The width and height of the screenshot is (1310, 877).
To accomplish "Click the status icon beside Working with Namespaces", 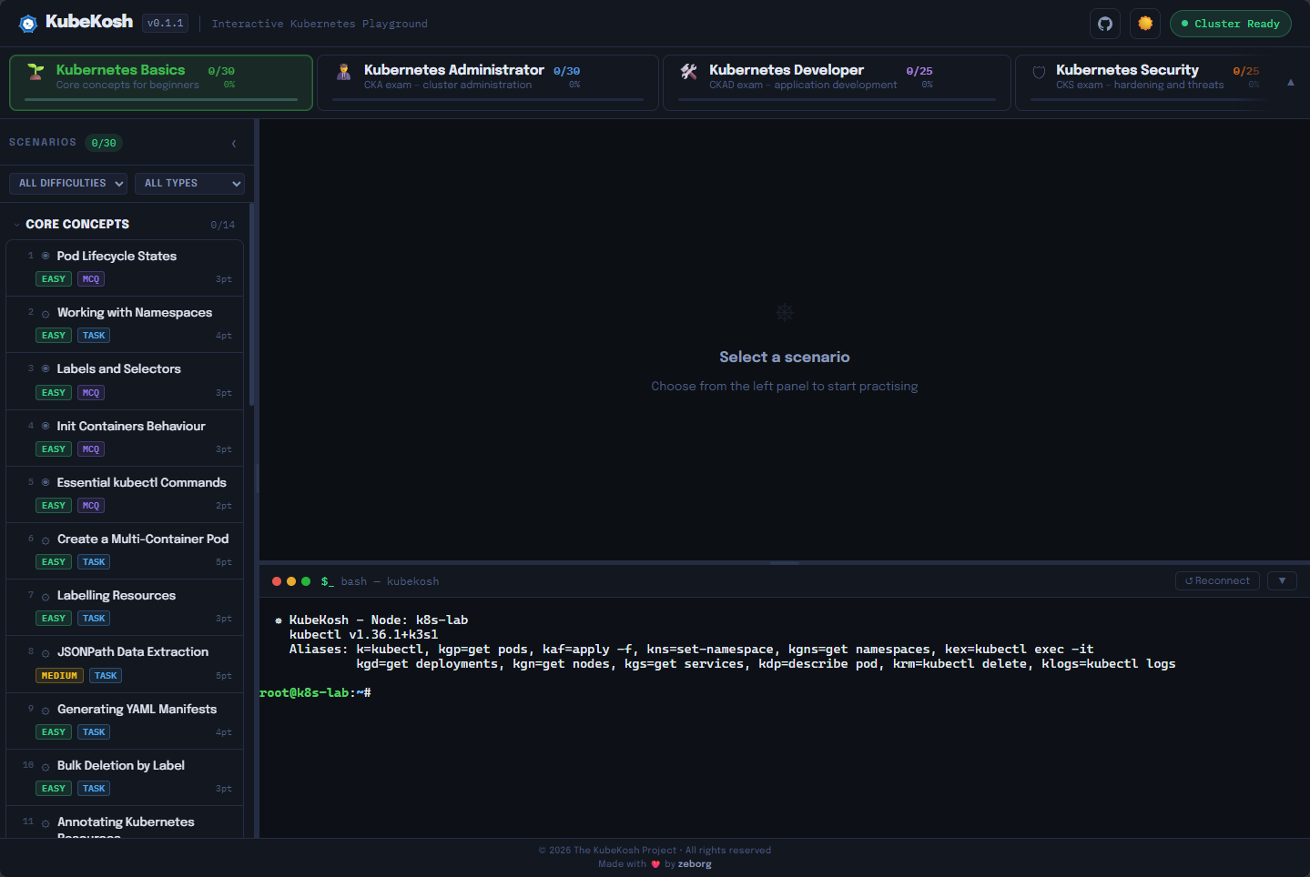I will (46, 314).
